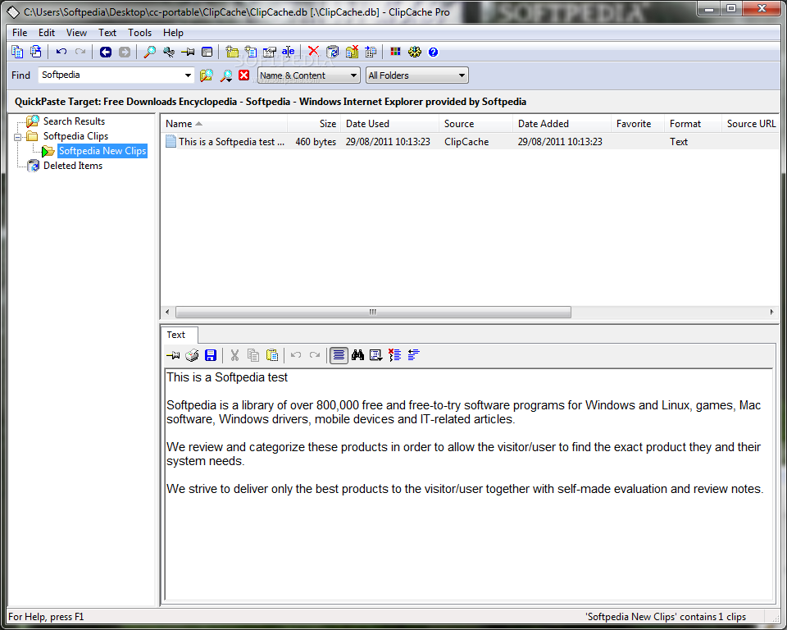Click the Paste icon in text editor toolbar
The image size is (787, 630).
pyautogui.click(x=272, y=355)
